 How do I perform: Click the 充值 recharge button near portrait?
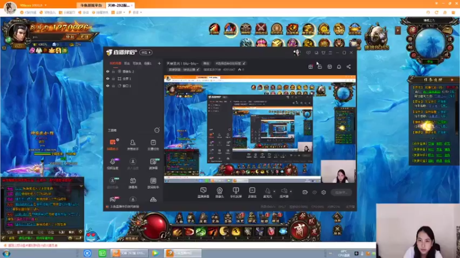click(x=85, y=37)
